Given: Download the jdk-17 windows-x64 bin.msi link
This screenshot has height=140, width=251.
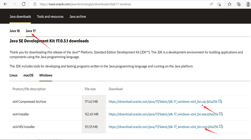Looking at the screenshot, I should 158,127.
